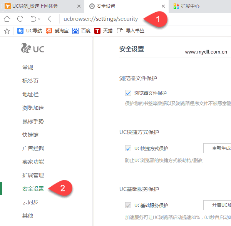Open 浏览加速 settings section
This screenshot has width=231, height=226.
tap(33, 108)
